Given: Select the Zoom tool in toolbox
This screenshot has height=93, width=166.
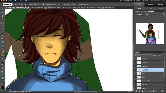Looking at the screenshot, I should tap(2, 13).
